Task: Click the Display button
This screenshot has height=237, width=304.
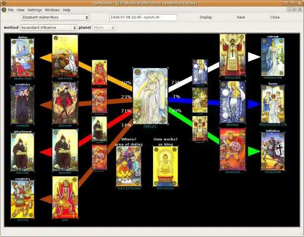Action: [x=206, y=17]
